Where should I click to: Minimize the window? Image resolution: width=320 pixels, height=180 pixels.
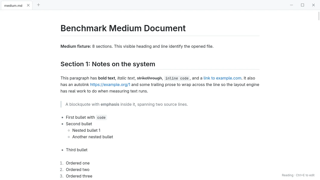(291, 5)
